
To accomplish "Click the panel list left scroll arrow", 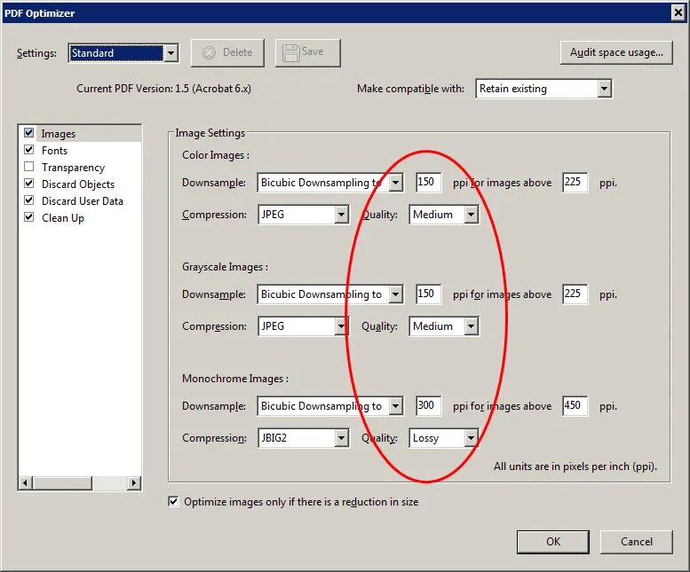I will 26,483.
